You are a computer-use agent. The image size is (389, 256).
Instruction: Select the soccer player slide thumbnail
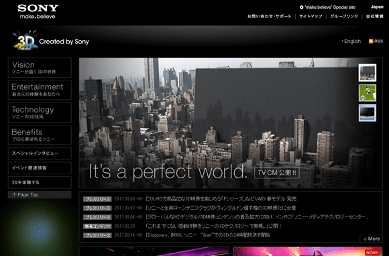point(367,92)
